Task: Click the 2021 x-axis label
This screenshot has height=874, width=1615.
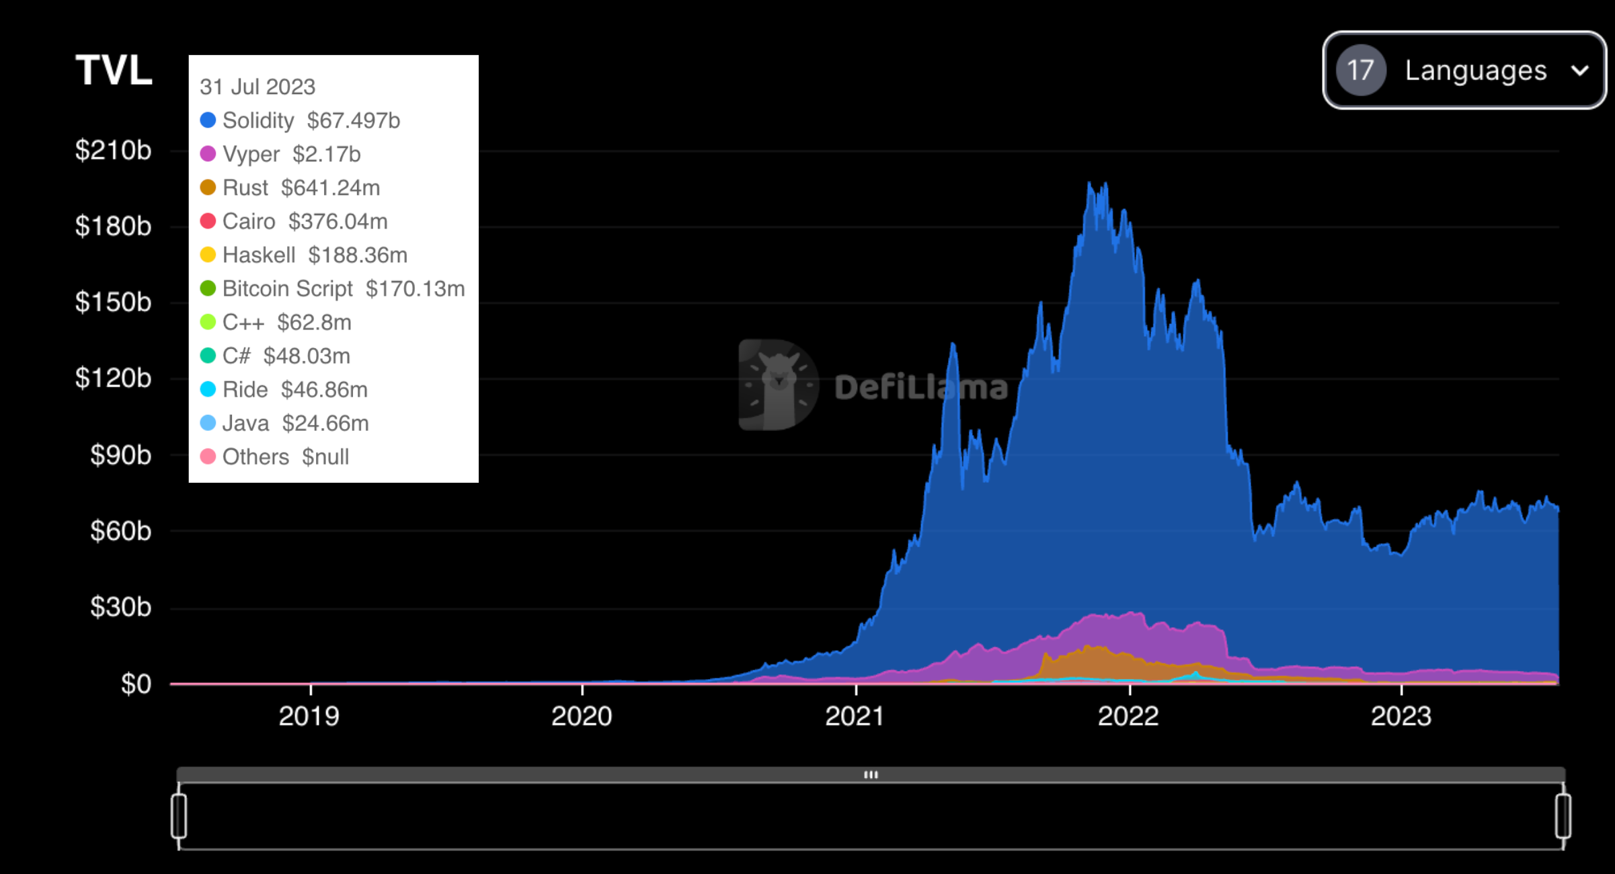Action: point(855,716)
